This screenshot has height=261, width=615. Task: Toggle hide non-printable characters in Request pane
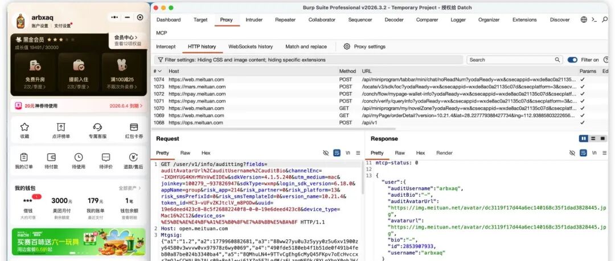[326, 153]
